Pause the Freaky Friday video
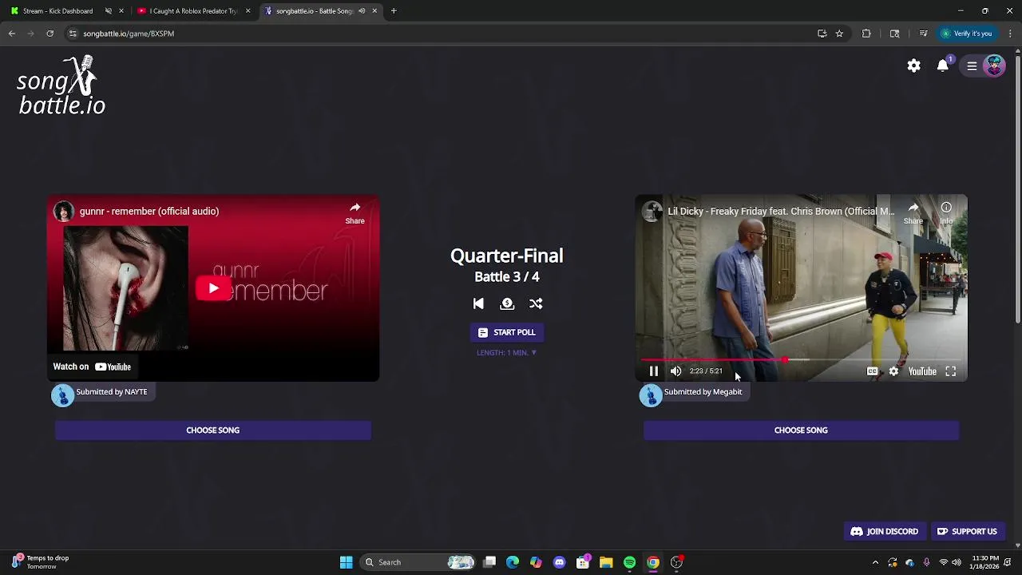This screenshot has height=575, width=1022. 653,371
